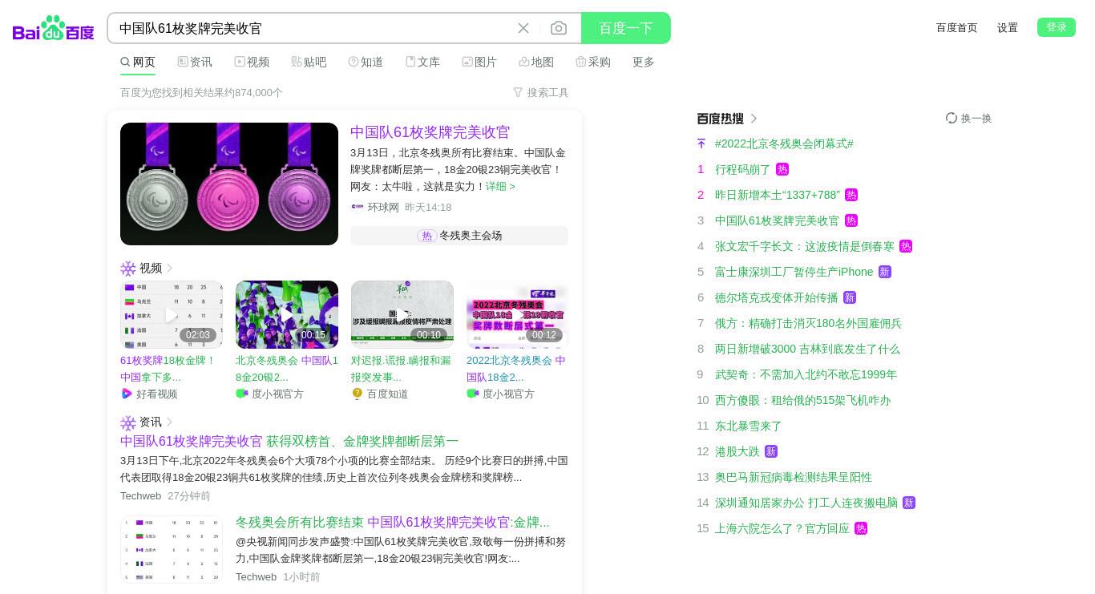The width and height of the screenshot is (1095, 594).
Task: Open the 详细 > link
Action: (500, 186)
